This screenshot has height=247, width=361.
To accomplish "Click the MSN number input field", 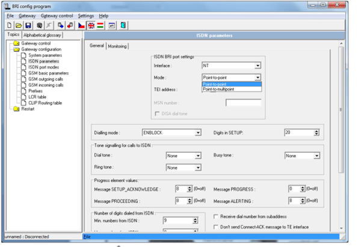I will tap(243, 103).
